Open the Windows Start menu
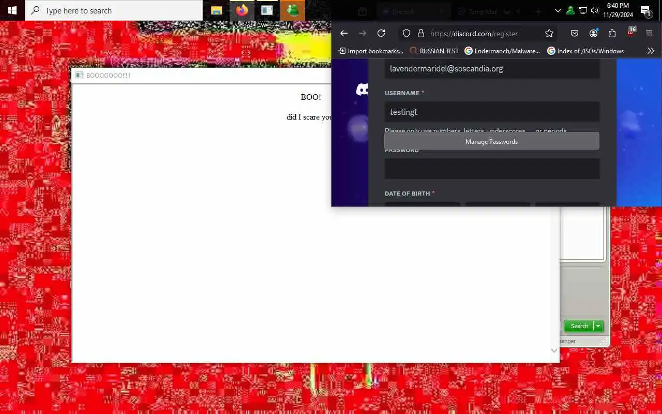This screenshot has height=414, width=662. coord(12,10)
